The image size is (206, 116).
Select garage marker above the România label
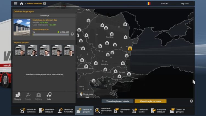click(112, 34)
